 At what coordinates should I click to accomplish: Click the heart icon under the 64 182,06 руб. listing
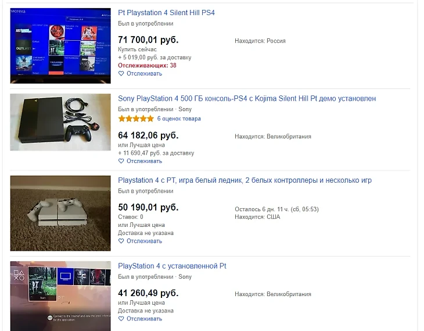pyautogui.click(x=121, y=161)
